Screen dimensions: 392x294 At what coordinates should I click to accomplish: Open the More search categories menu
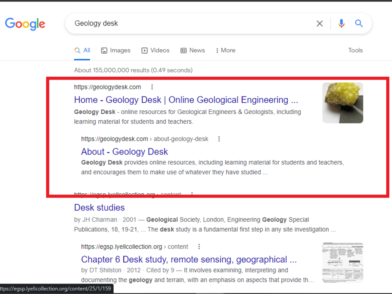[x=225, y=51]
